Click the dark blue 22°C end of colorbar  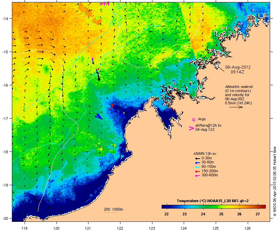(x=164, y=207)
